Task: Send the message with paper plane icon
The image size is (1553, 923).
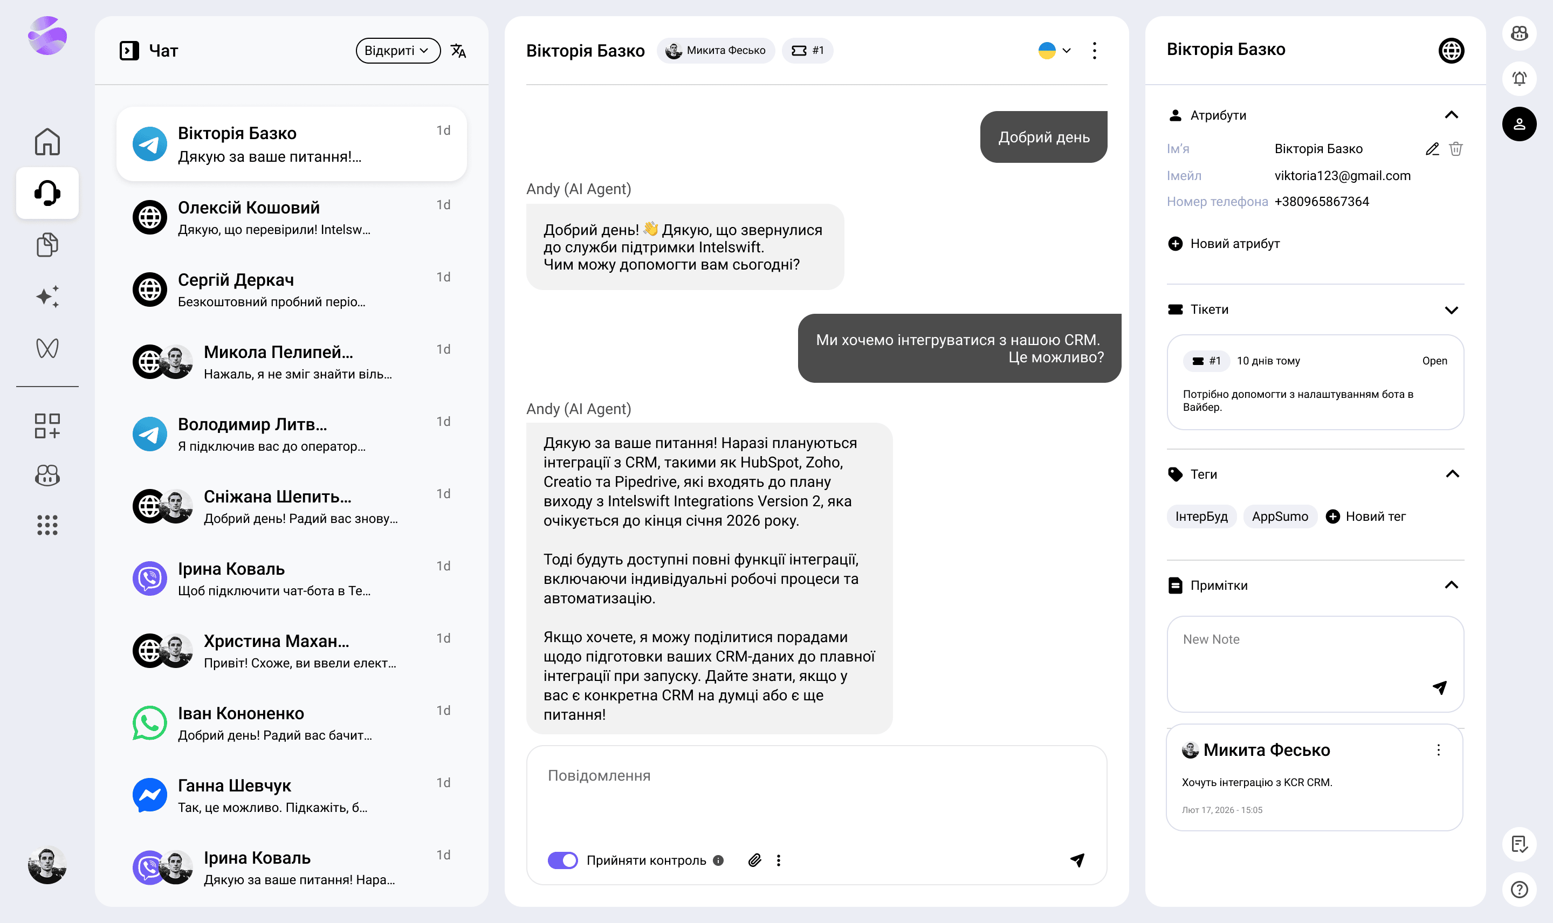Action: (x=1077, y=860)
